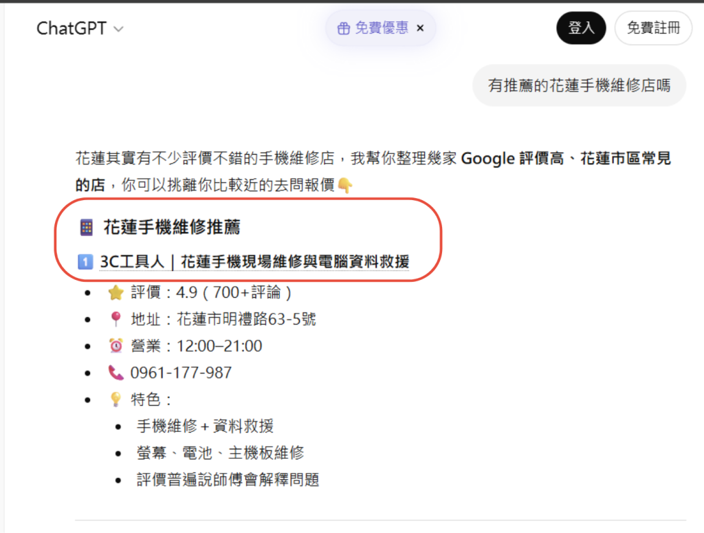Select the bullet 評價普遍說師傅會解釋問題
Screen dimensions: 704x533
pos(228,479)
